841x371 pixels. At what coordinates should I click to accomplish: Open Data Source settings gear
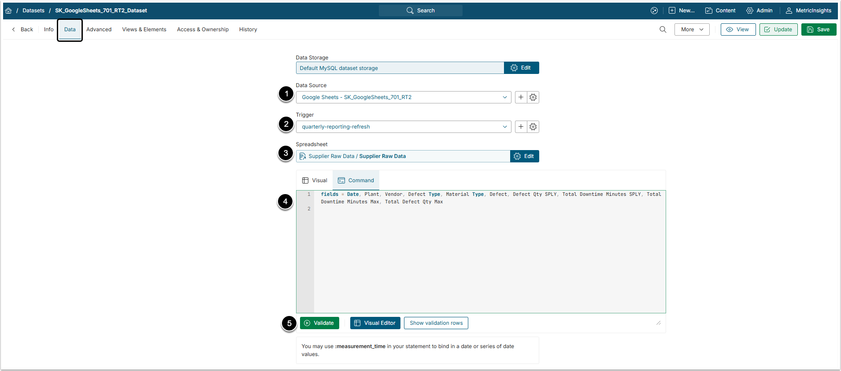(533, 97)
